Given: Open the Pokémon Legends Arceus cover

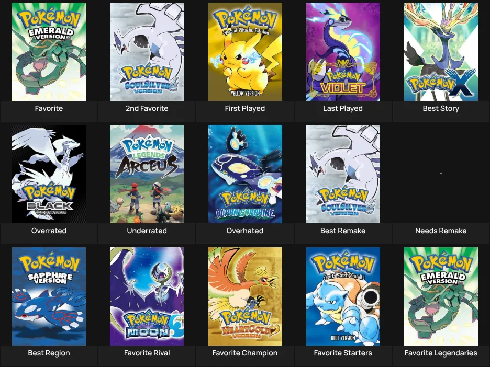Looking at the screenshot, I should pos(147,174).
